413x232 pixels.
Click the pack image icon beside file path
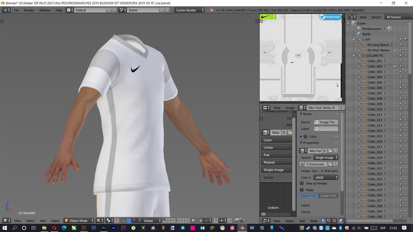(x=302, y=164)
